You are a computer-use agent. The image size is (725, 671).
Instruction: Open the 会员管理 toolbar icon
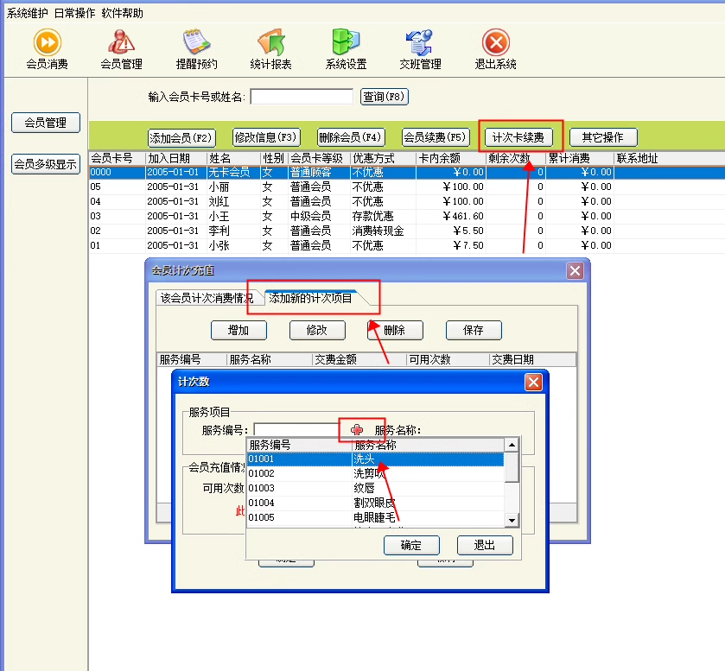(x=121, y=49)
